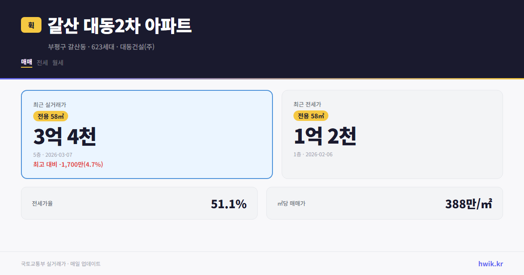Select the 전용 58㎡ badge on jeonse card
This screenshot has height=275, width=524.
pyautogui.click(x=311, y=116)
